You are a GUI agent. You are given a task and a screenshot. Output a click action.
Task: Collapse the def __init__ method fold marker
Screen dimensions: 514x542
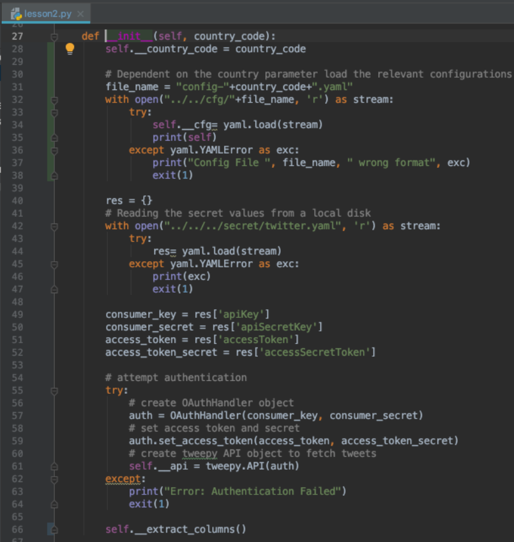click(54, 36)
